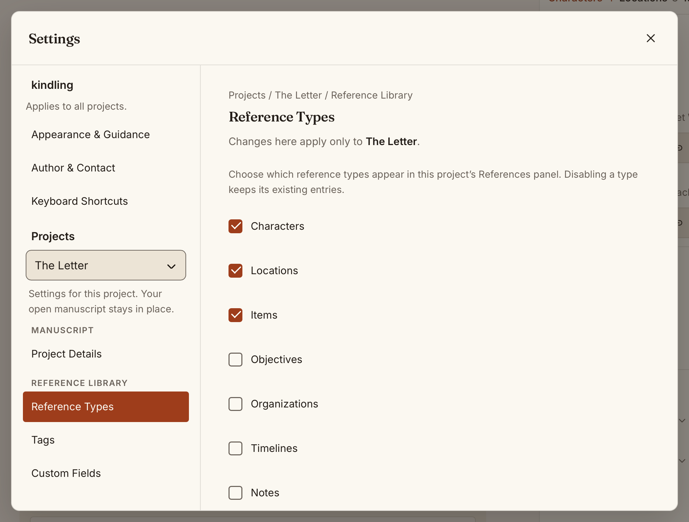Click the Projects section heading
689x522 pixels.
pyautogui.click(x=53, y=236)
